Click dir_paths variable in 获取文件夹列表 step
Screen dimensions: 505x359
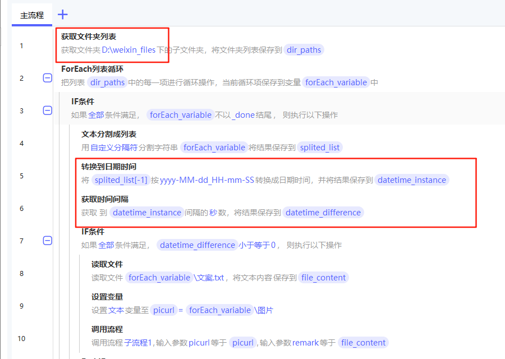304,50
